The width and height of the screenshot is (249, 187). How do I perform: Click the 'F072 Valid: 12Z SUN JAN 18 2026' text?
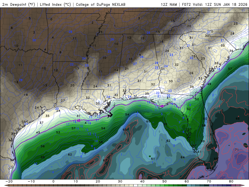214,4
